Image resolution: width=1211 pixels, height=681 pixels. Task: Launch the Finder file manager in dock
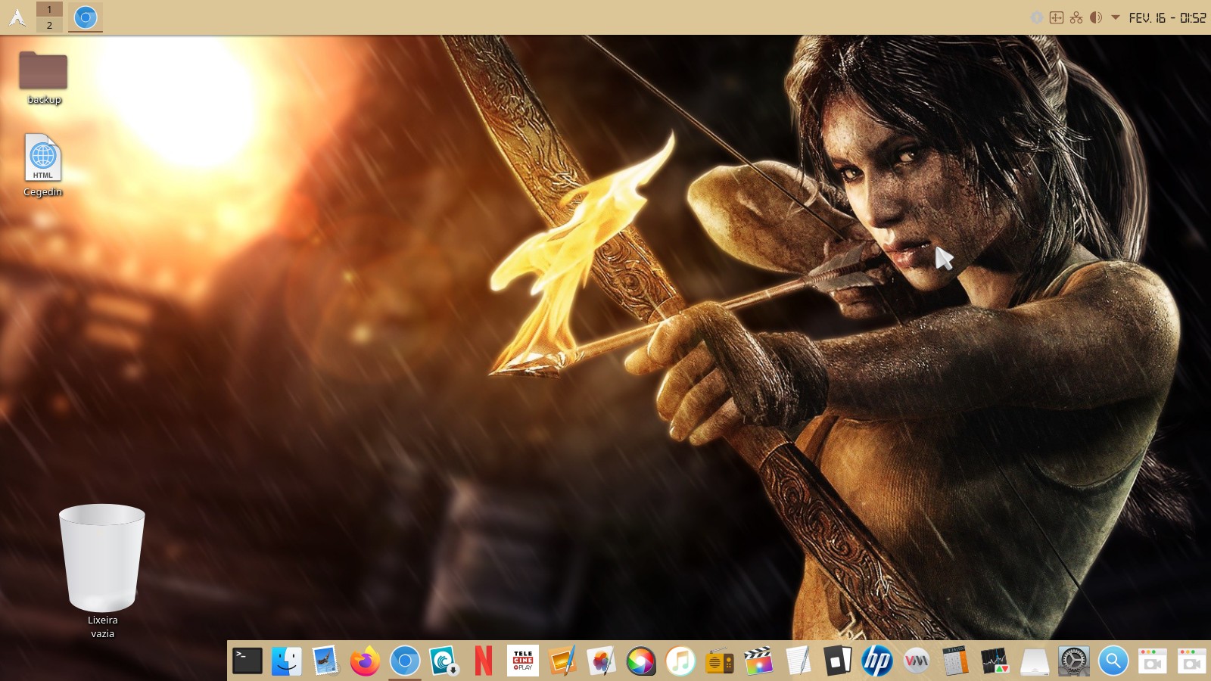click(x=287, y=661)
